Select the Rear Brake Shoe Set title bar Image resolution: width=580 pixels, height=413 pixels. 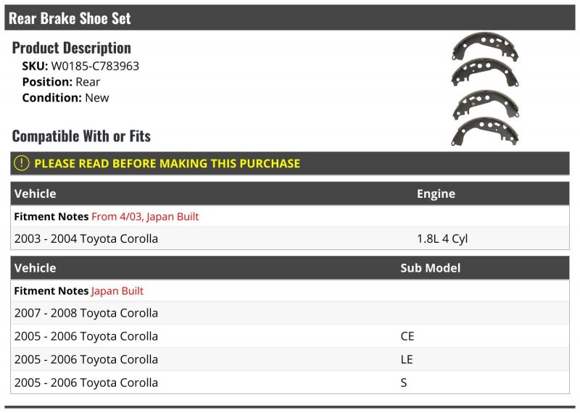(x=290, y=17)
